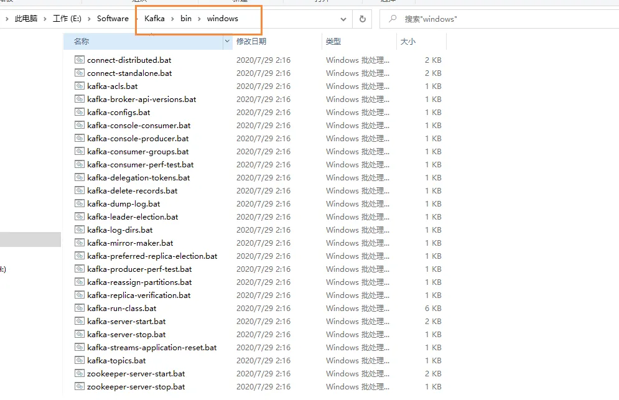Click the connect-distributed.bat file icon

79,60
